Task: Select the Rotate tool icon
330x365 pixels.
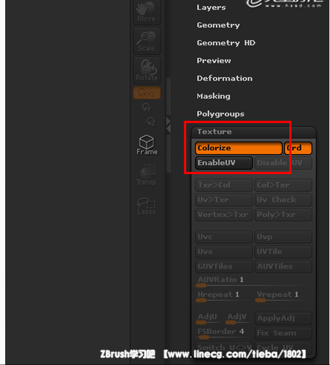Action: [147, 71]
